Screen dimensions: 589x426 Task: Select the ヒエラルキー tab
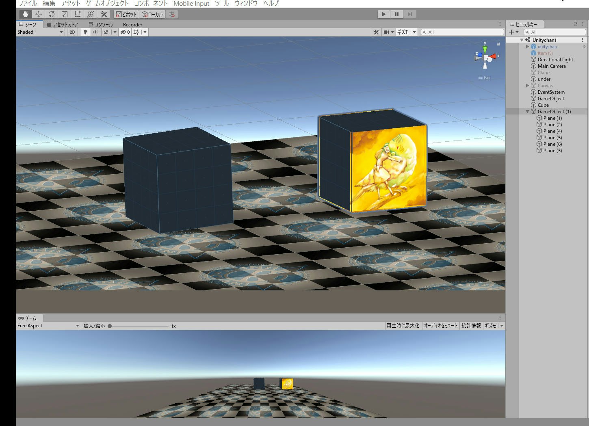click(x=524, y=24)
